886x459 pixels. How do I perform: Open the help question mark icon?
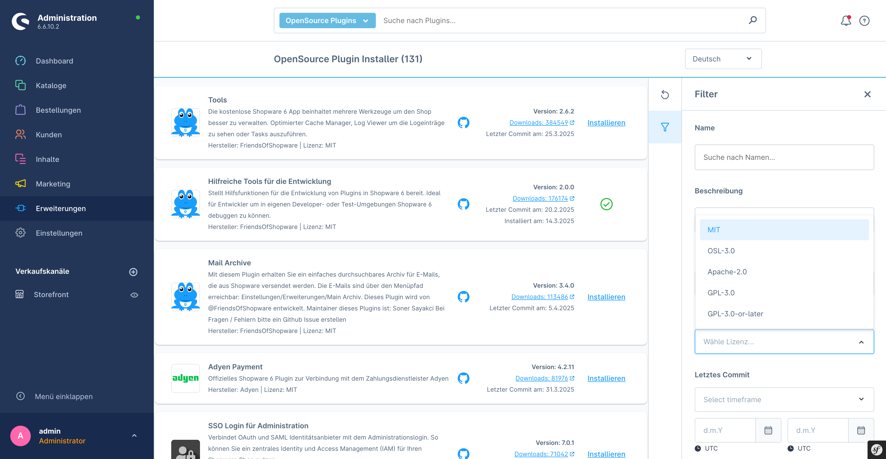point(864,20)
